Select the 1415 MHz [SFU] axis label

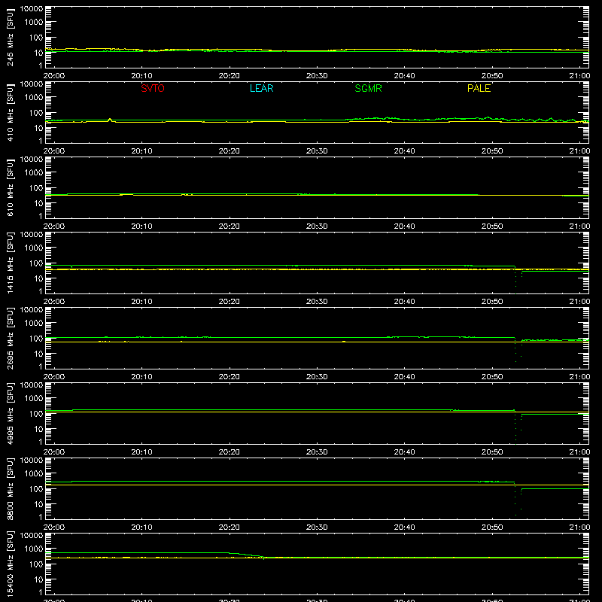(11, 263)
